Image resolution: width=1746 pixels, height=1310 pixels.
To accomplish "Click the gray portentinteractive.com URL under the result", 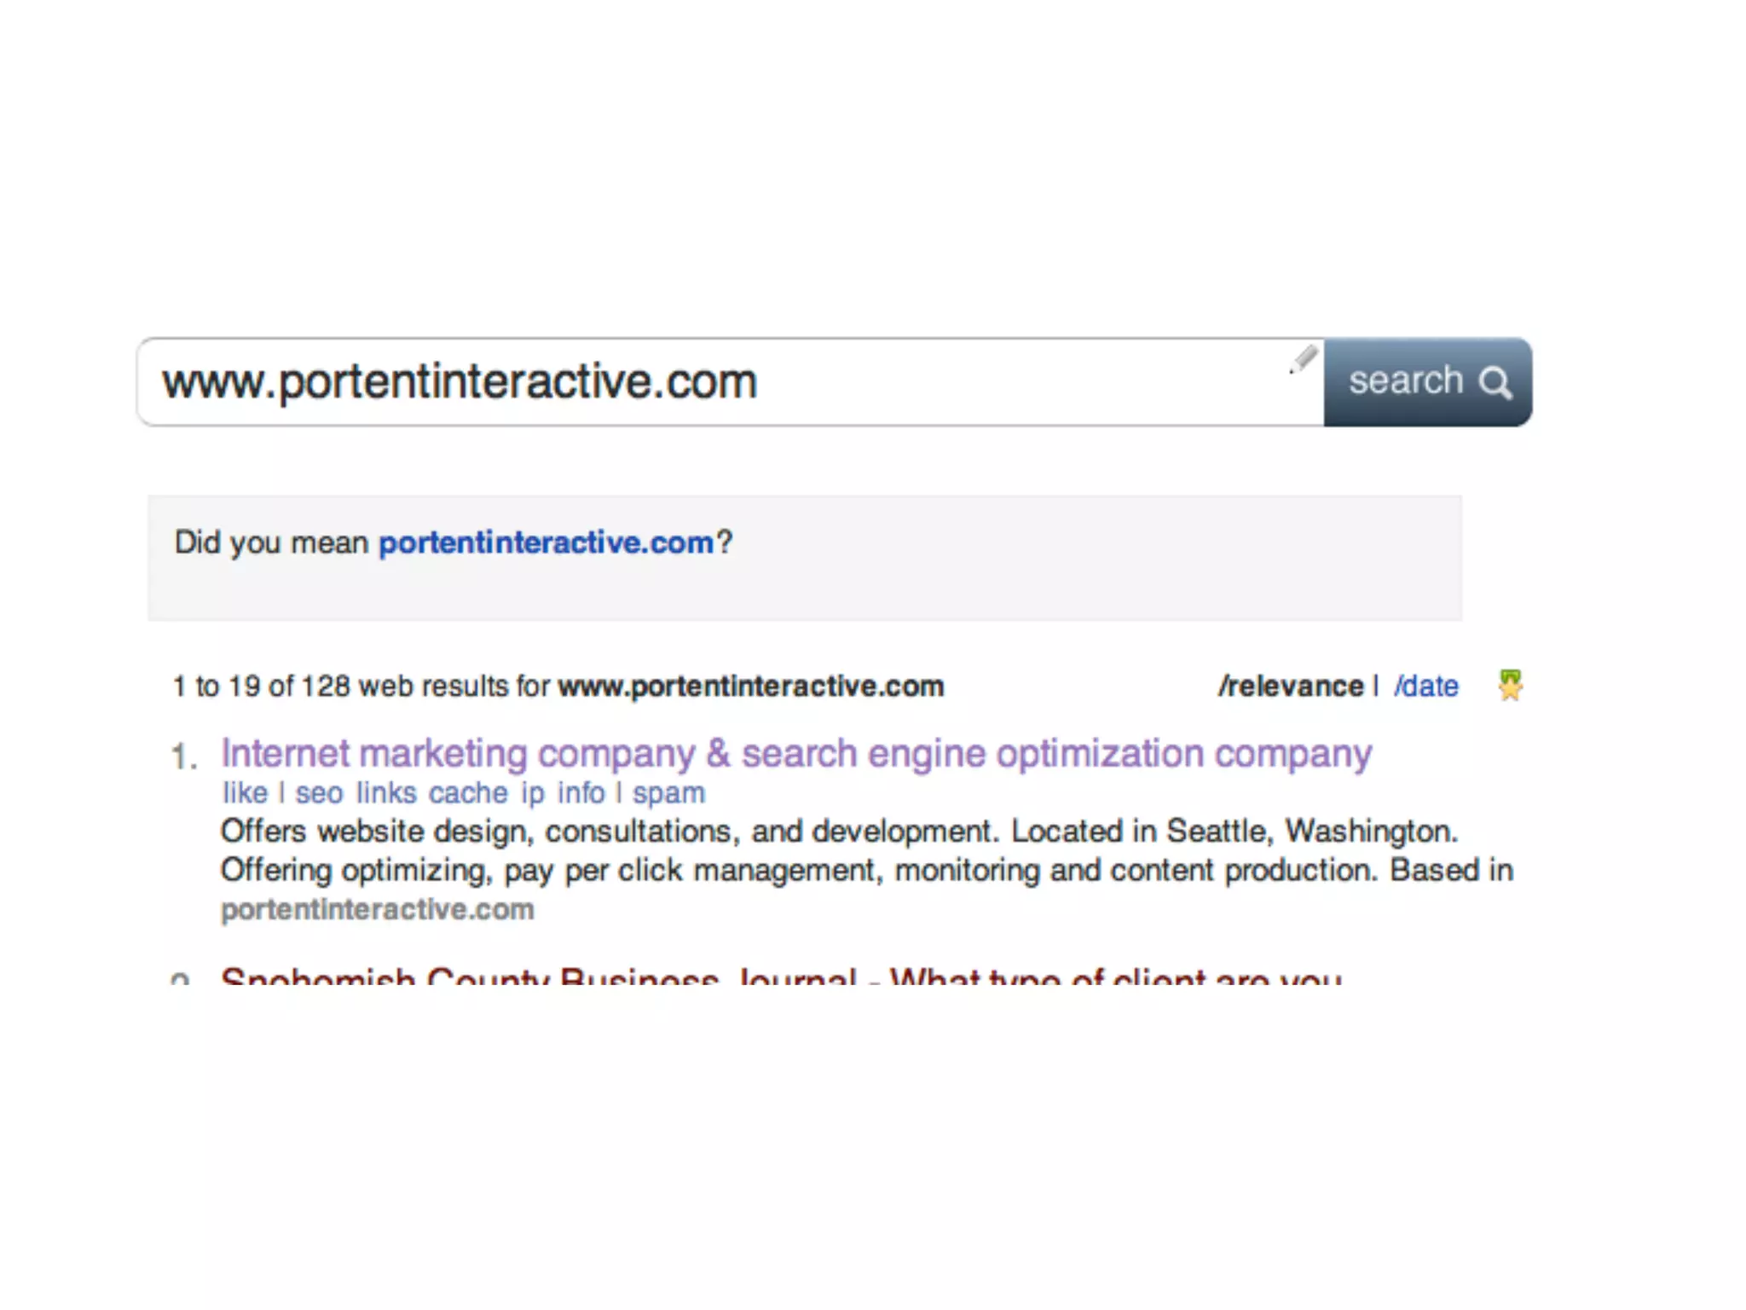I will pyautogui.click(x=378, y=910).
